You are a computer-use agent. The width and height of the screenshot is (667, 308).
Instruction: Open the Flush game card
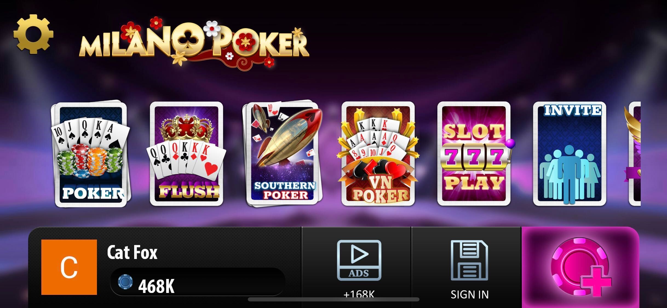coord(187,154)
